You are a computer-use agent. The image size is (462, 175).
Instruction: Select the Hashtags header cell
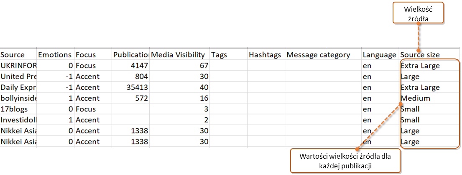(266, 55)
